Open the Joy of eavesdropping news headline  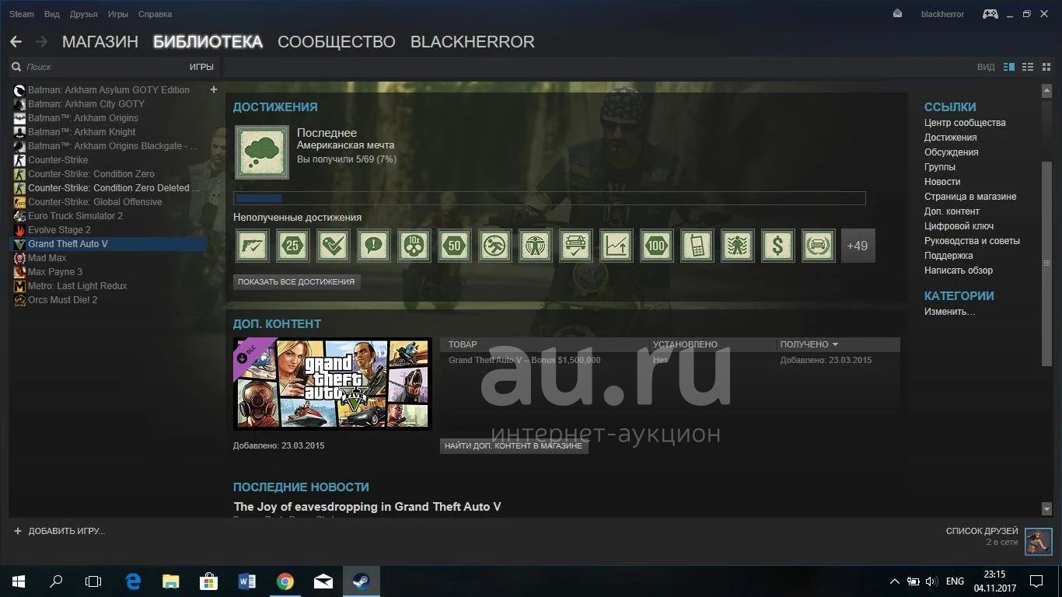pyautogui.click(x=368, y=507)
